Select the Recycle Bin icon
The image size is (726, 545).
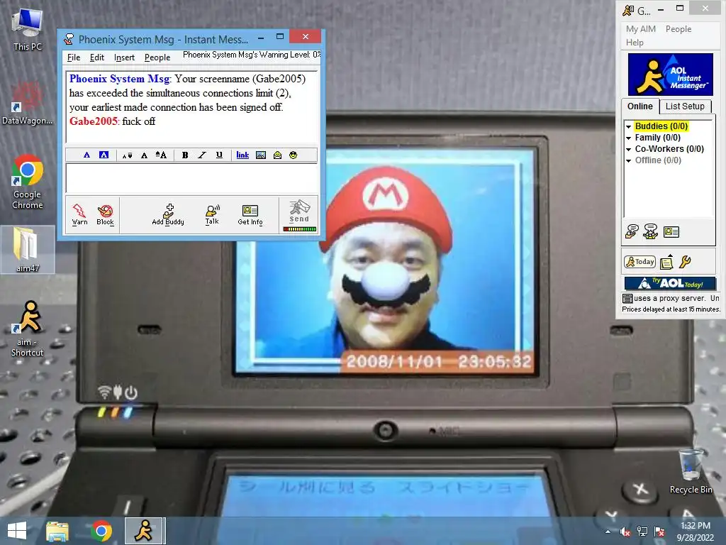click(691, 471)
